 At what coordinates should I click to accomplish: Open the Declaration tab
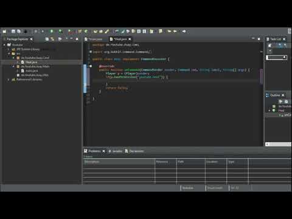click(x=134, y=151)
